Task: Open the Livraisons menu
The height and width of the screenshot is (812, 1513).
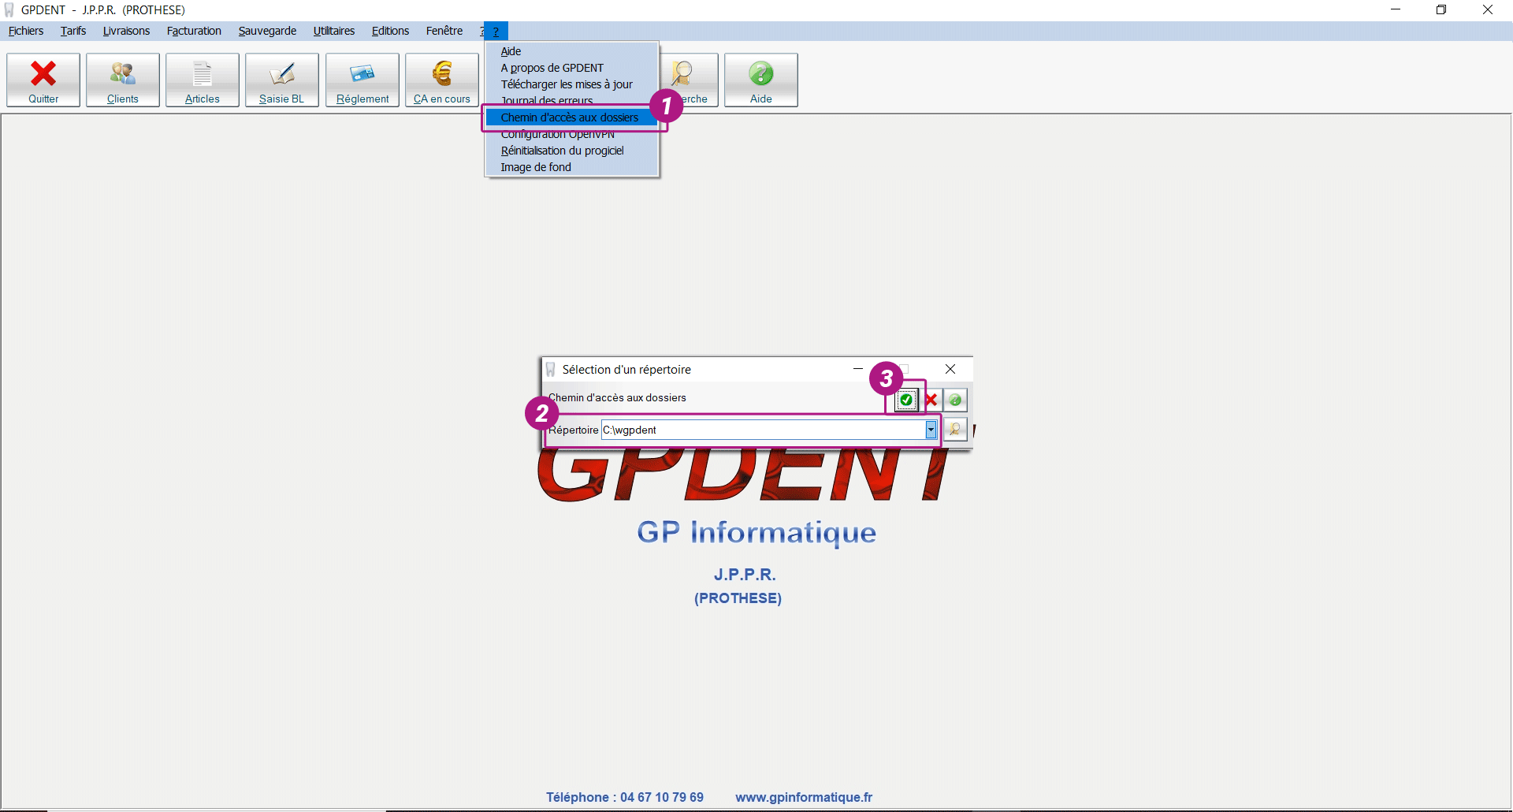Action: (x=126, y=31)
